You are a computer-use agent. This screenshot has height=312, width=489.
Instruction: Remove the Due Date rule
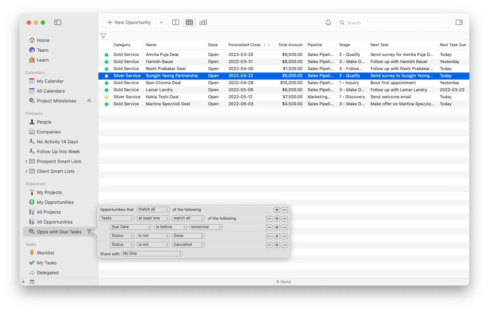269,227
